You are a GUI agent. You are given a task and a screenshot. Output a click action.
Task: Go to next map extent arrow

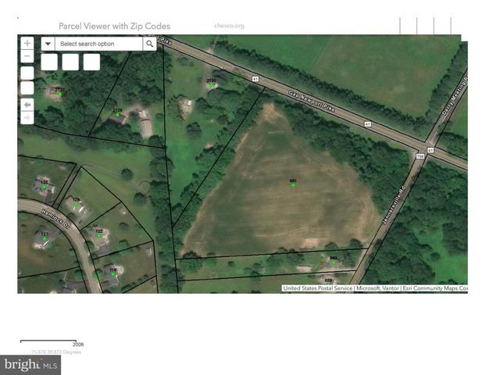27,118
